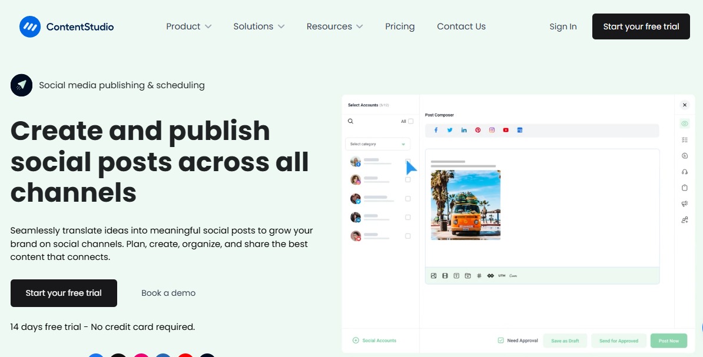Select the eye preview icon in the sidebar

click(x=684, y=124)
